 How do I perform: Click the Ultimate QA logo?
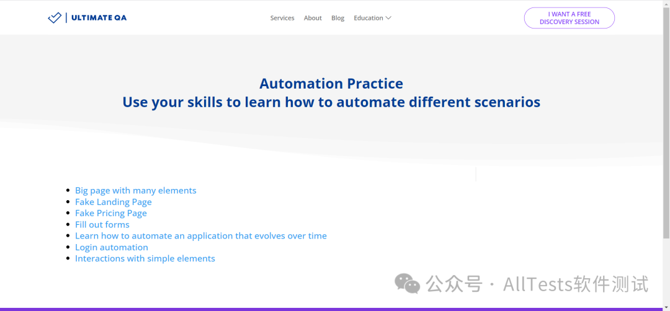87,18
